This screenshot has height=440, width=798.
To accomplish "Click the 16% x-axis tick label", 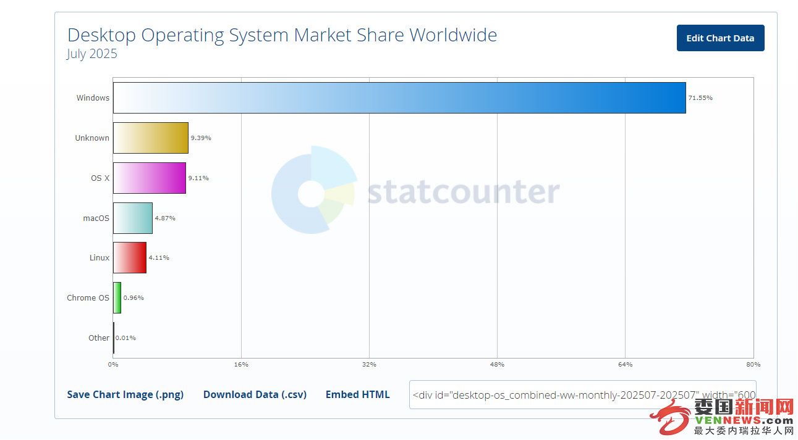I will click(241, 364).
